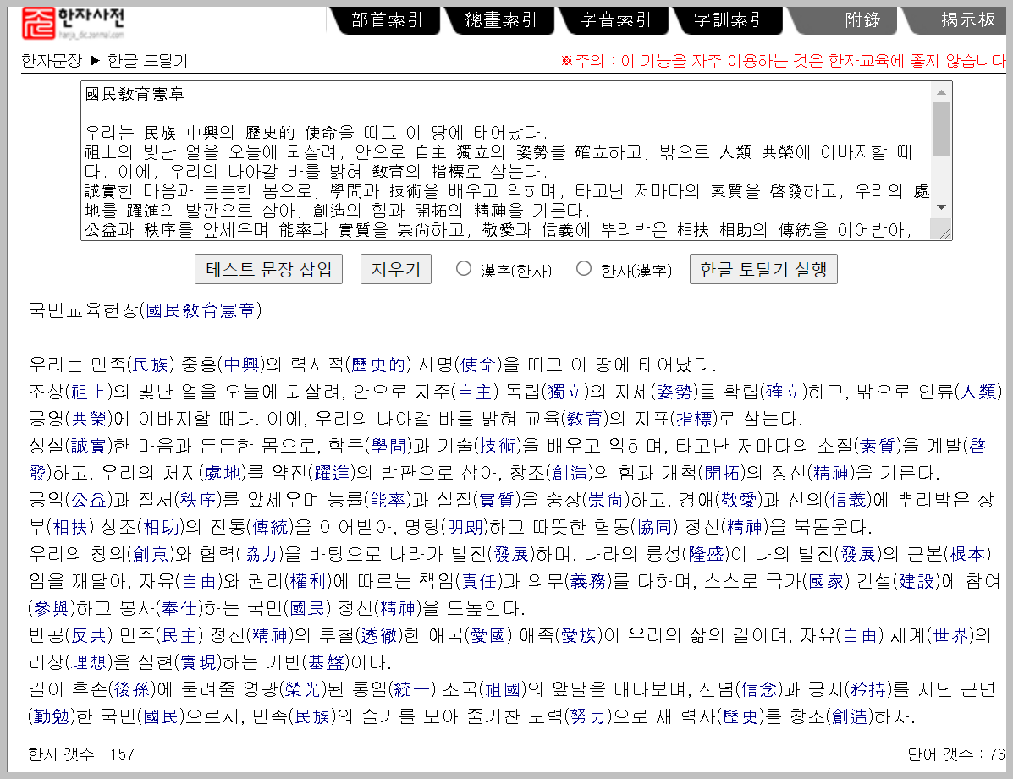
Task: Click the 人類 hanja link
Action: (979, 392)
